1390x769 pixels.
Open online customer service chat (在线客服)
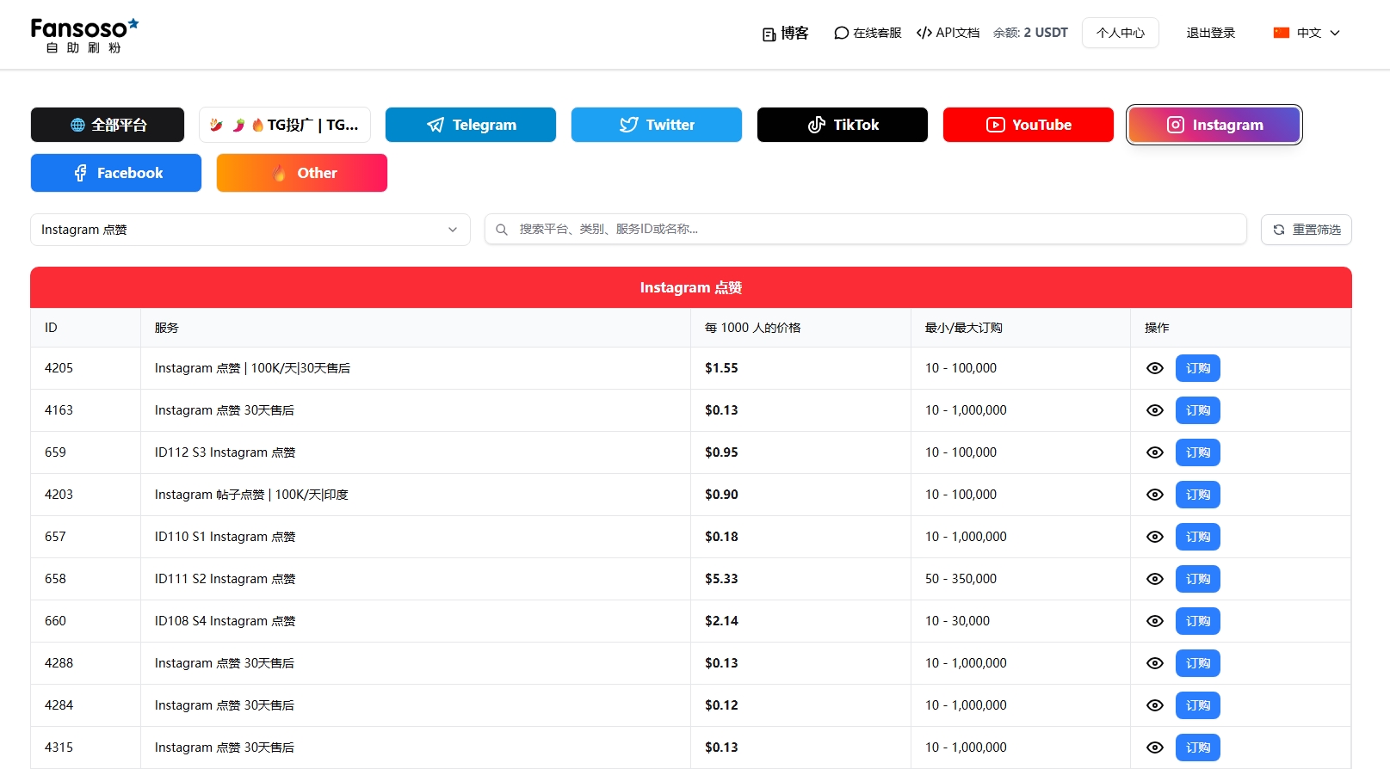868,33
